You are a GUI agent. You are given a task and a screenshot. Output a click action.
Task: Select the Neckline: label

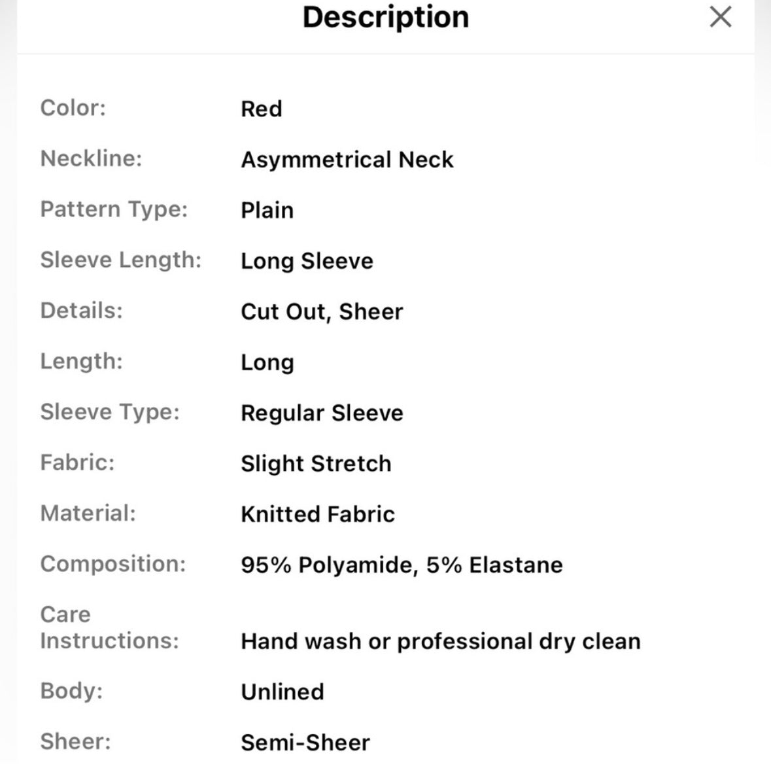tap(92, 159)
